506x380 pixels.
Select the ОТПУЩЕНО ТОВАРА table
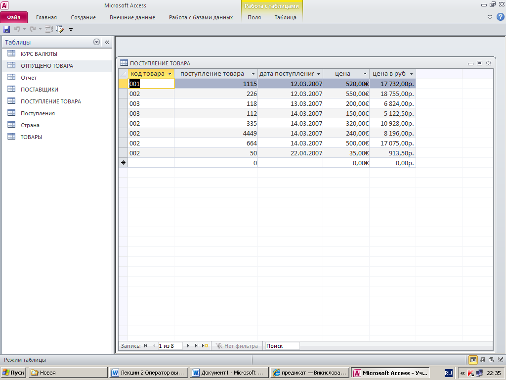click(x=47, y=66)
